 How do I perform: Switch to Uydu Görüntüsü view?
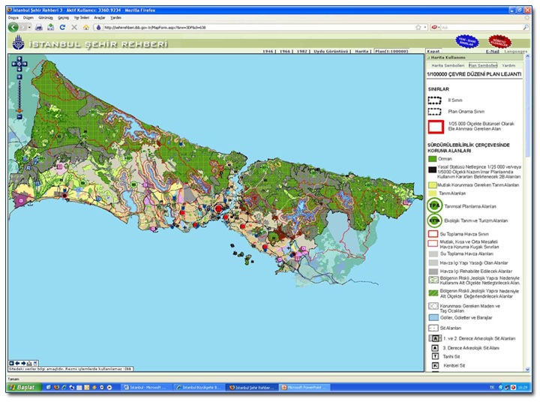click(330, 51)
